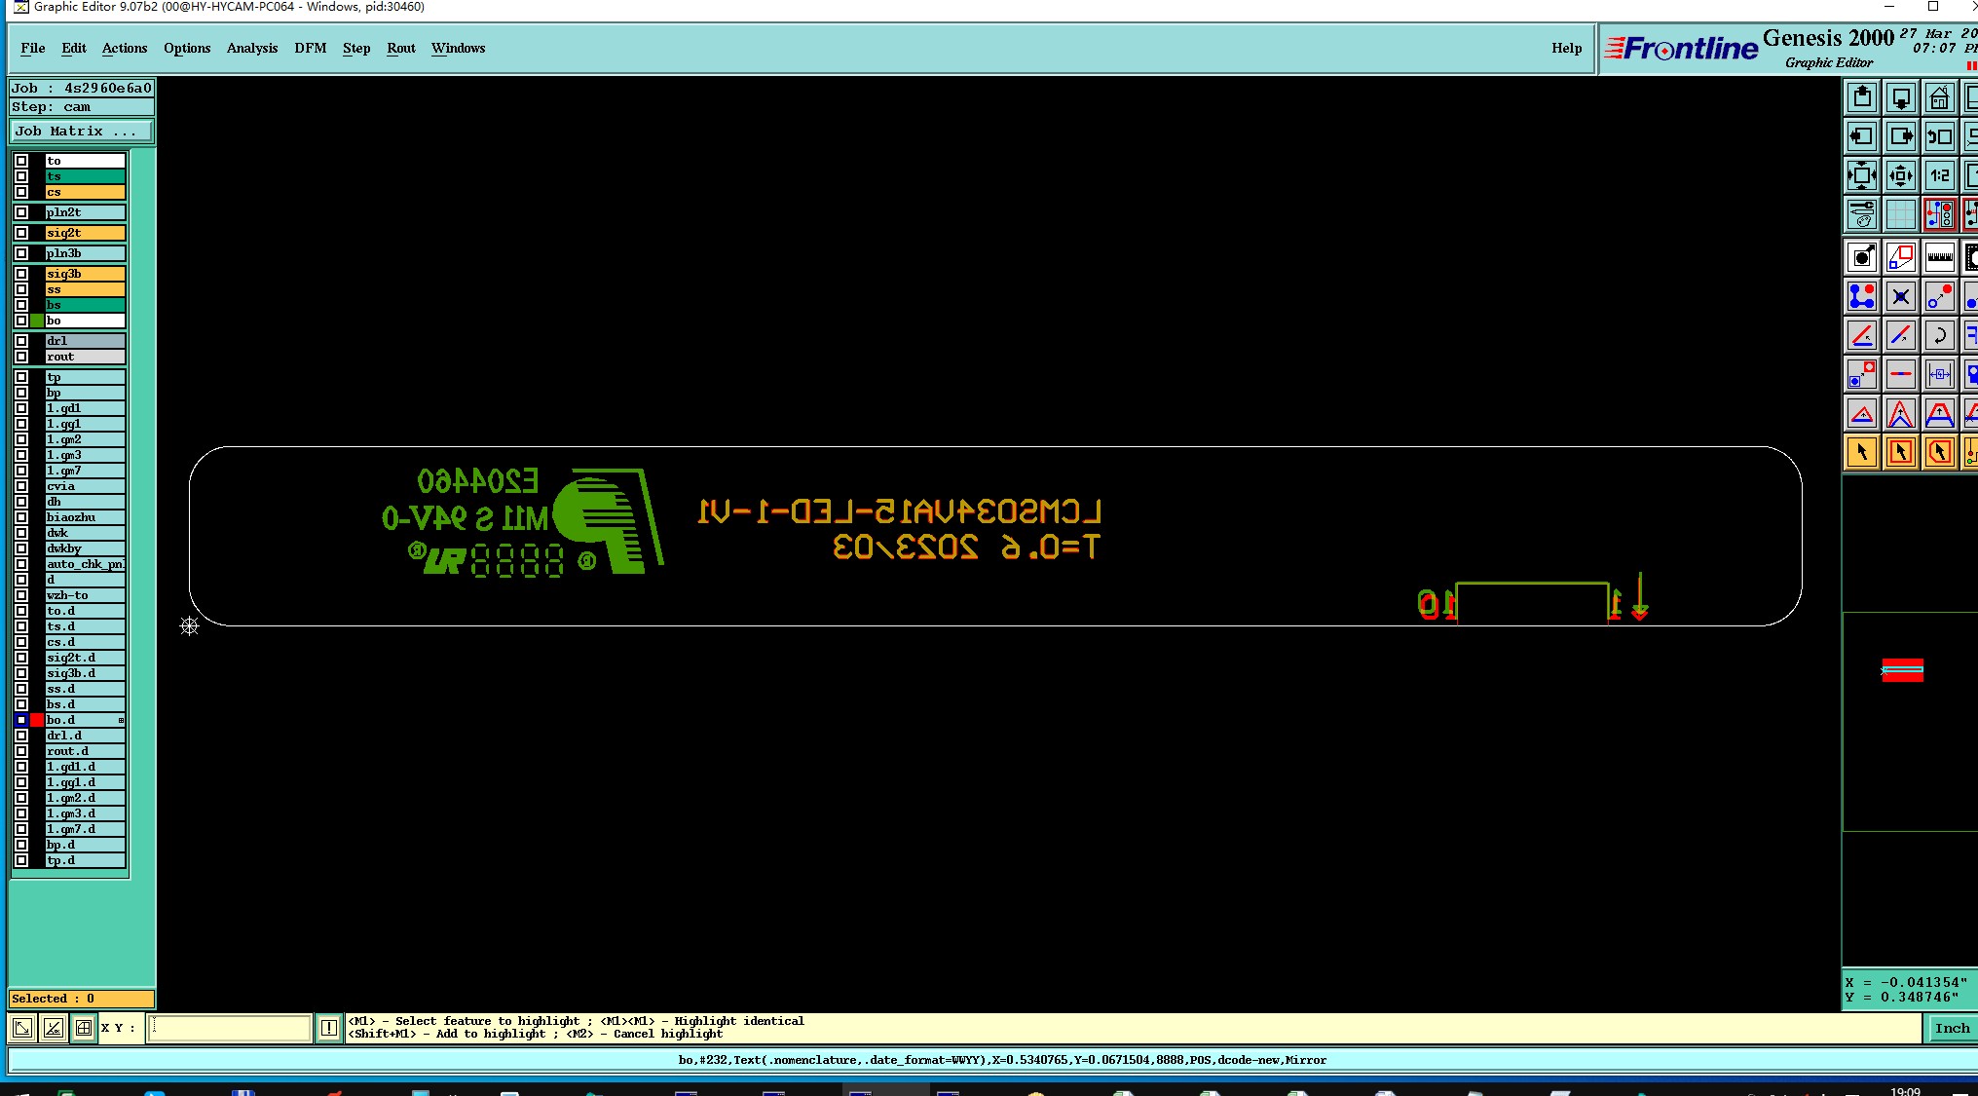Click the plain arrow select tool

tap(1861, 453)
